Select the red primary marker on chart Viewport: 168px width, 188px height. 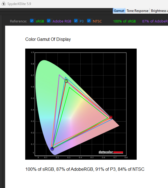[x=111, y=117]
